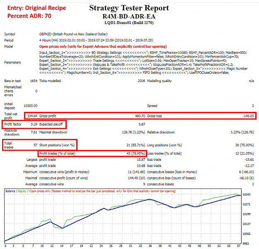Click the balance curve peak near trade 36
Image resolution: width=259 pixels, height=249 pixels.
click(x=150, y=199)
